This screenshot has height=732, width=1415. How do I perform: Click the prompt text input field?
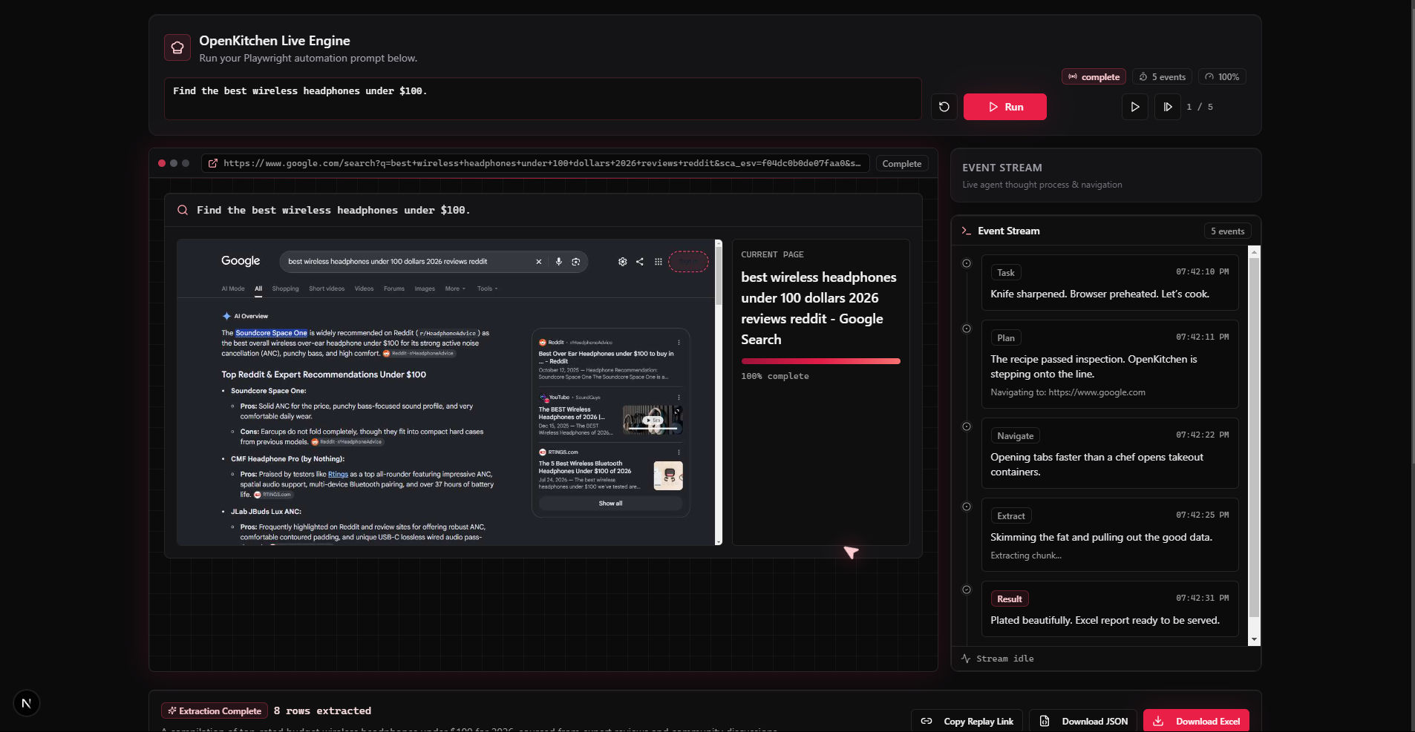543,99
